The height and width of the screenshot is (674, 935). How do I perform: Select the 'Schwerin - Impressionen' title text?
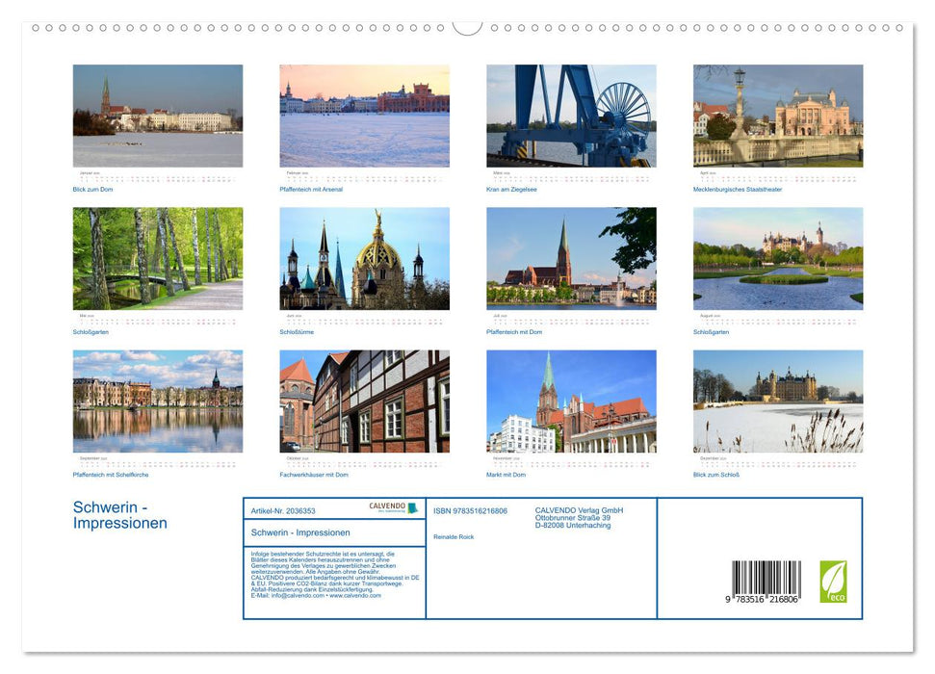[x=117, y=514]
